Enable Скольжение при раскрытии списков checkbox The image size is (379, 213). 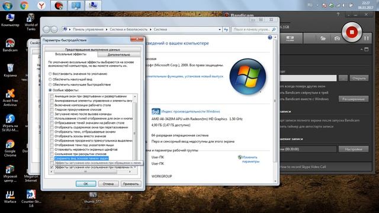coord(52,154)
